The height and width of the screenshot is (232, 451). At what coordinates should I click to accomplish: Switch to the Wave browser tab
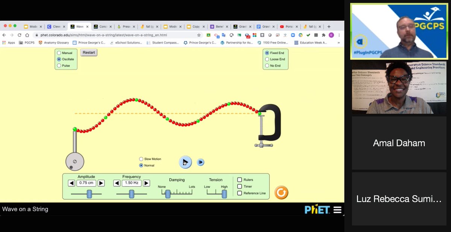[x=79, y=27]
